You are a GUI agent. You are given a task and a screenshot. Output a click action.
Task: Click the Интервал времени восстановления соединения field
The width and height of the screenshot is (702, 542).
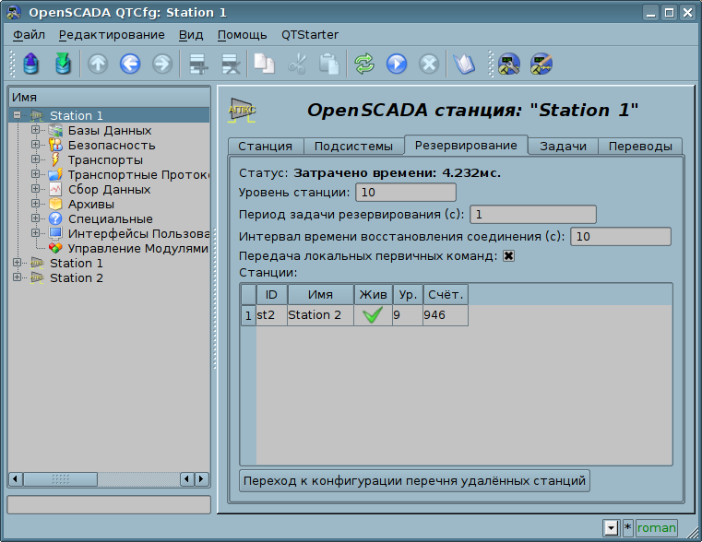(x=621, y=237)
